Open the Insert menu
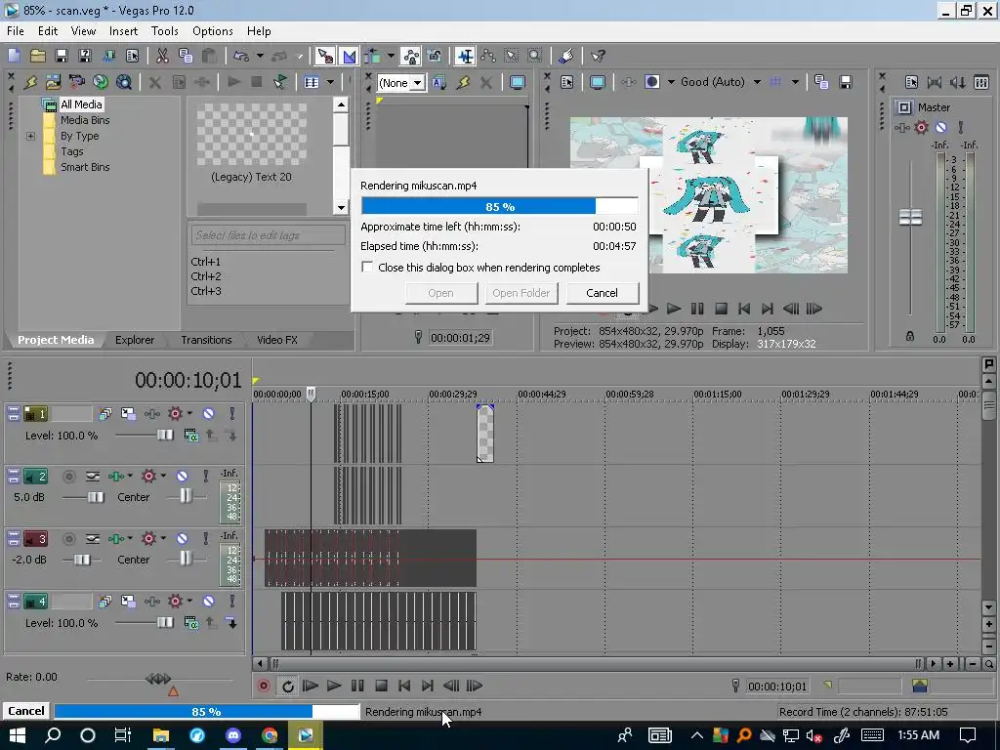Viewport: 1000px width, 750px height. 123,31
